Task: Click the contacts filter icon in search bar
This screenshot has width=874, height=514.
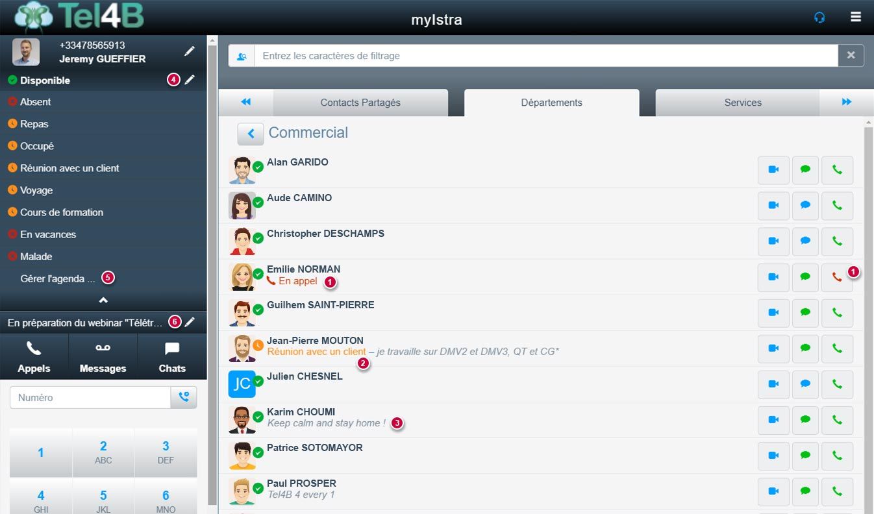Action: 242,56
